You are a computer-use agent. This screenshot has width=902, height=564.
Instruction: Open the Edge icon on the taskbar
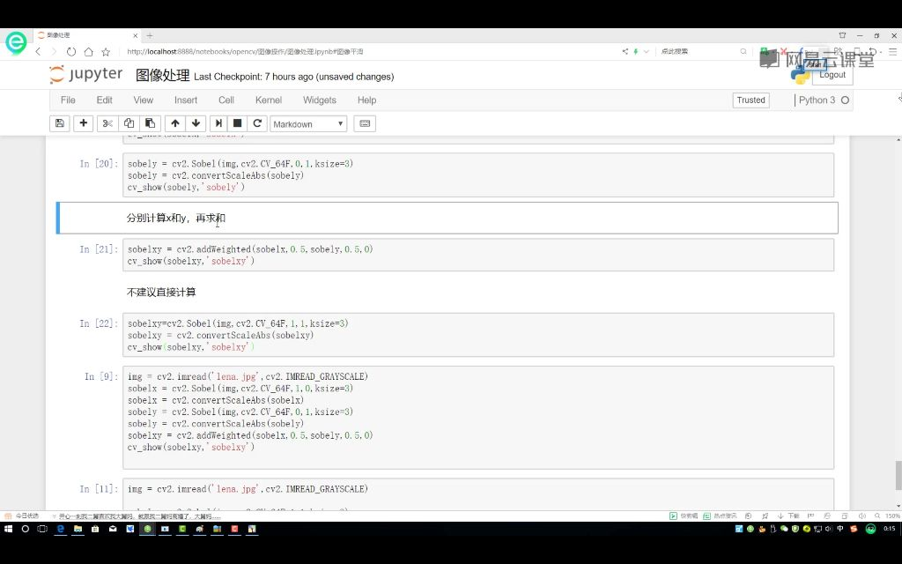pyautogui.click(x=60, y=529)
